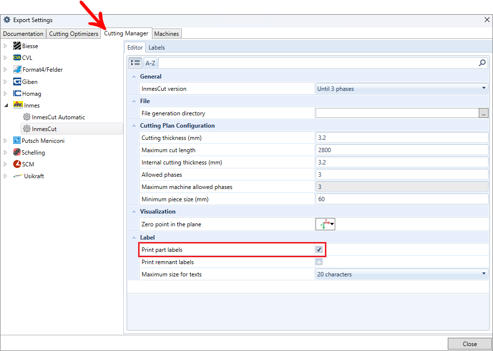
Task: Click the property search field
Action: [x=318, y=63]
